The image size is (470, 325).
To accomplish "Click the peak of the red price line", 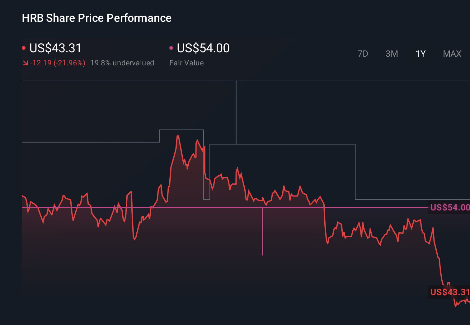I will point(178,136).
